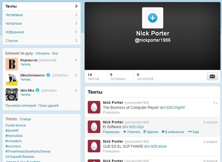The image size is (222, 162).
Task: Open direct messages envelope button
Action: coord(212,76)
